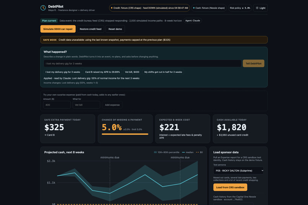Click the 'Projected cash, next 8 weeks' heading
Image resolution: width=308 pixels, height=205 pixels.
coord(64,152)
